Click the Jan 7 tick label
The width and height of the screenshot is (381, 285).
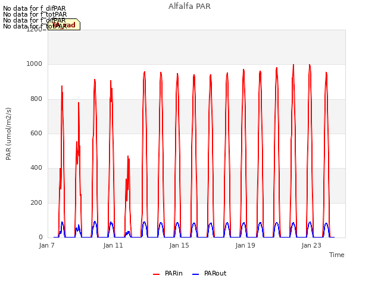point(47,245)
